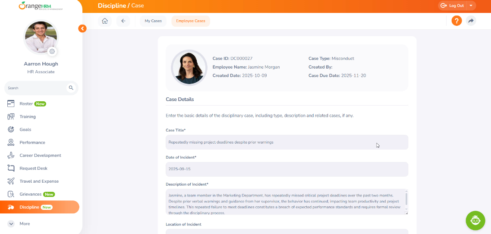
Task: Open the Log Out dropdown arrow
Action: coord(471,6)
